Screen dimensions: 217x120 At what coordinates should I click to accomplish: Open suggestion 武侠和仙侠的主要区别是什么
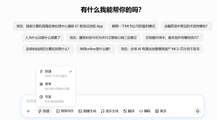pos(48,49)
